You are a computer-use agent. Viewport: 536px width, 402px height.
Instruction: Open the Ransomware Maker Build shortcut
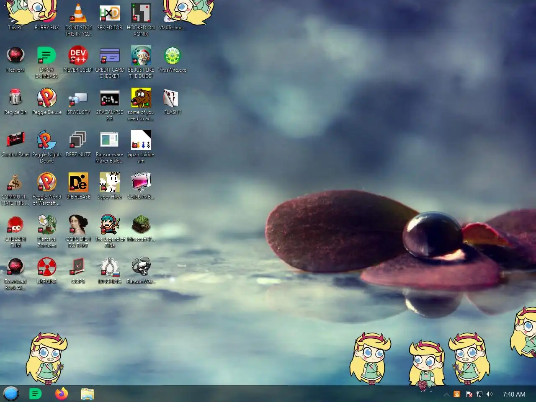coord(110,147)
